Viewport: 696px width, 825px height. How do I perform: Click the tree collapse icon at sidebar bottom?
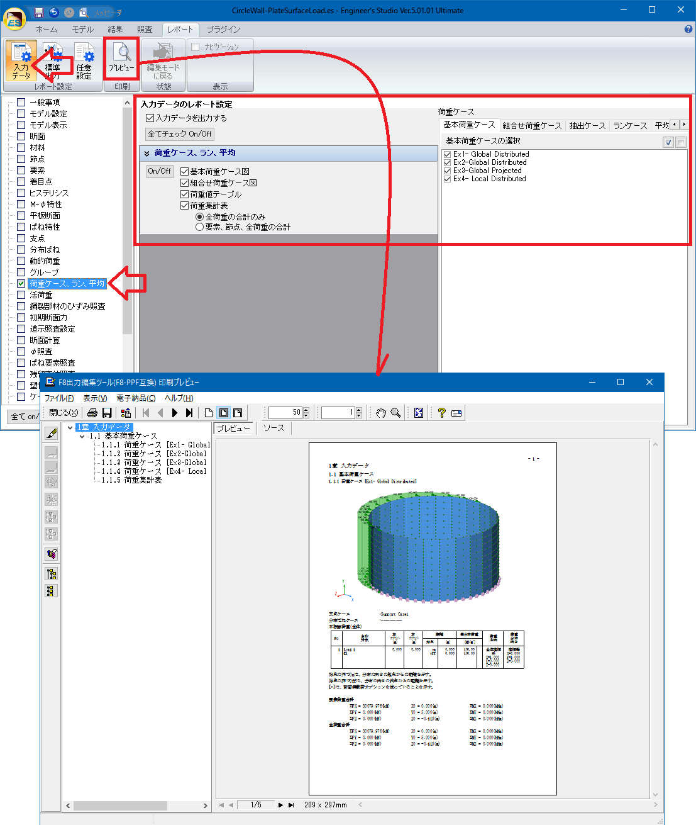(x=52, y=590)
